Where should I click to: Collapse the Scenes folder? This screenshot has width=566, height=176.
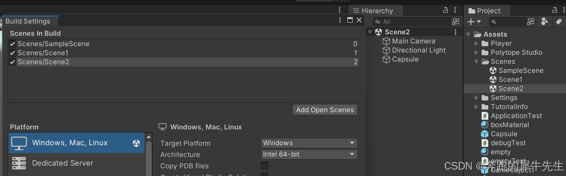[476, 62]
